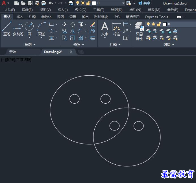Open the File (文件) menu
This screenshot has height=183, width=196.
(x=10, y=10)
